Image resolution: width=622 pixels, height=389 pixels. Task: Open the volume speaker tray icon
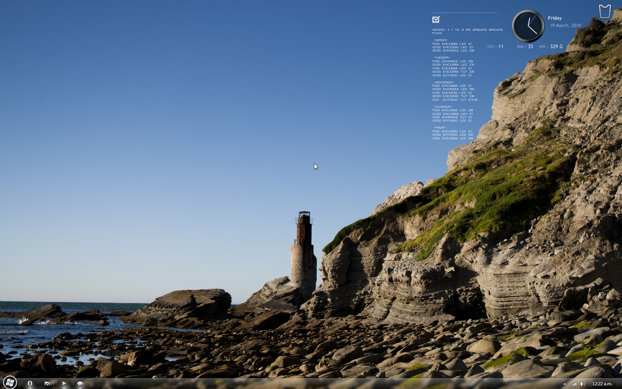click(x=583, y=384)
